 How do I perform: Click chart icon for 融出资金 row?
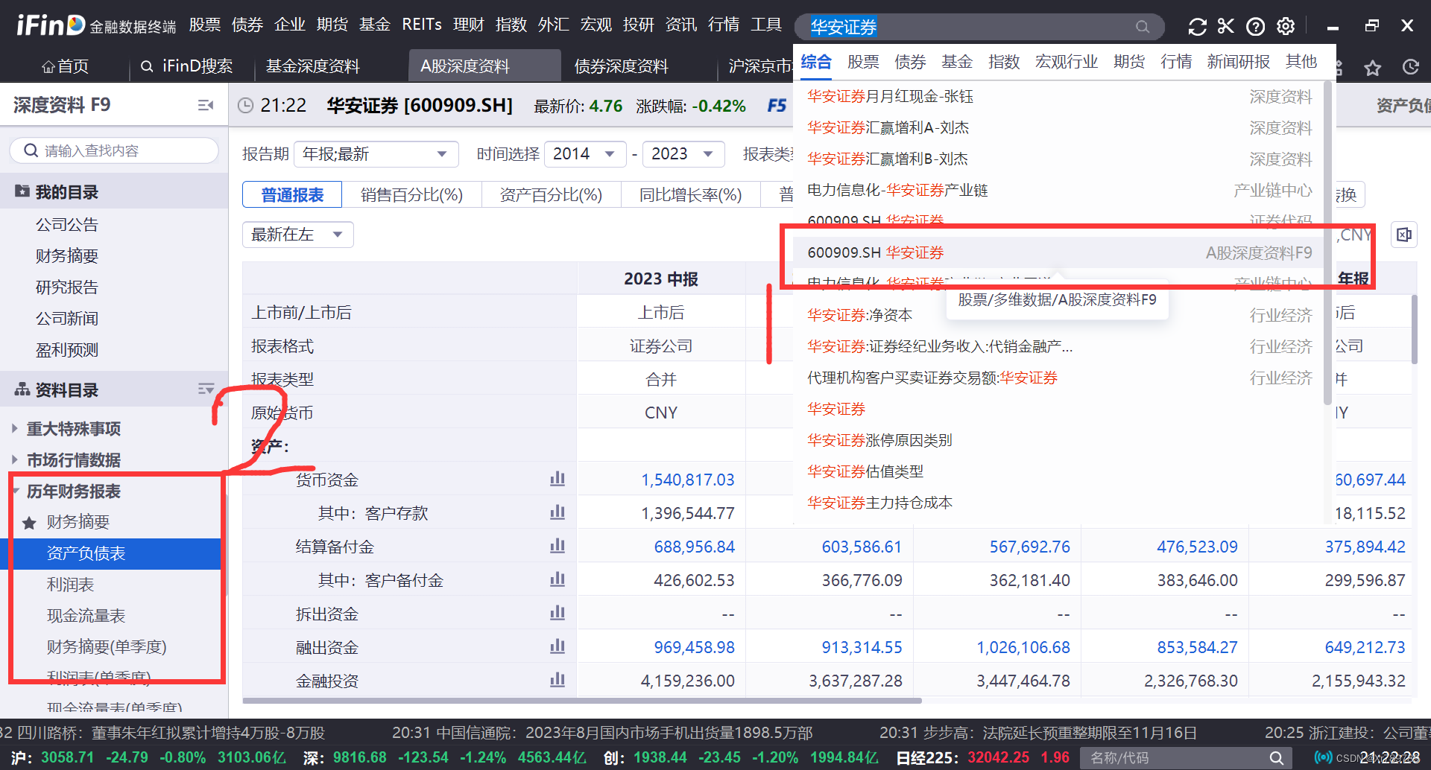pos(557,646)
